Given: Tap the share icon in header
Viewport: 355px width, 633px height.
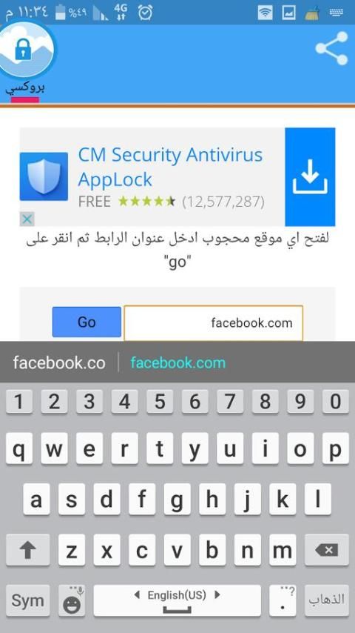Looking at the screenshot, I should tap(331, 48).
